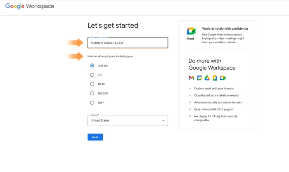
Task: Open the Region dropdown showing United States
Action: click(128, 120)
